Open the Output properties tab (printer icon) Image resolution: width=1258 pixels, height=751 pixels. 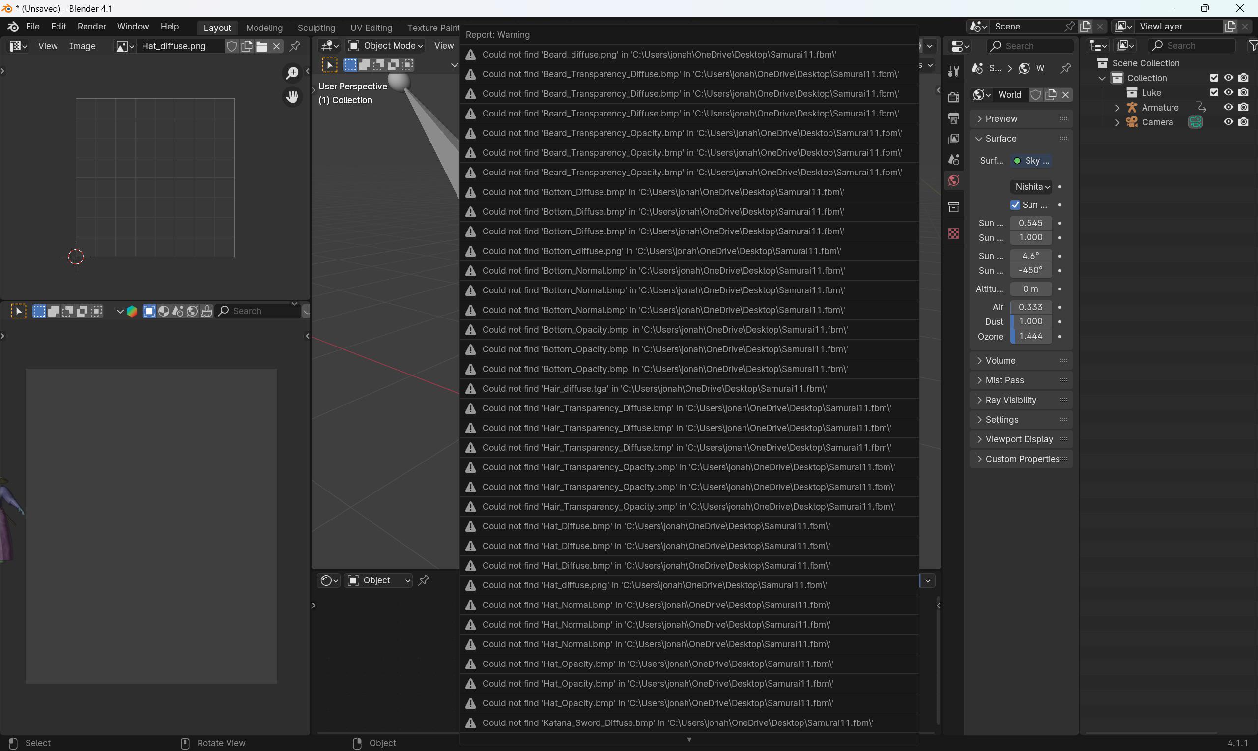(953, 118)
